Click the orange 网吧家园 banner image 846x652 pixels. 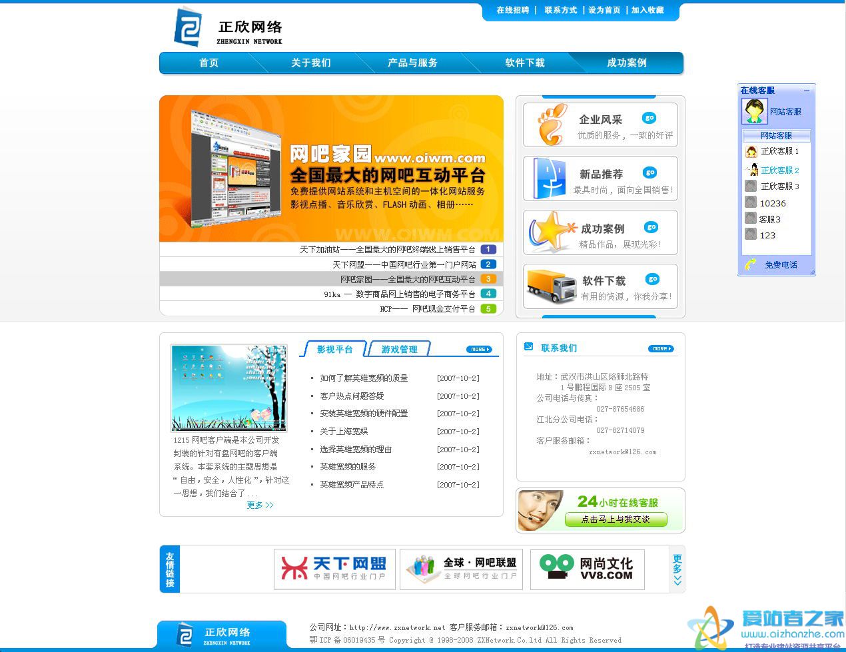coord(331,168)
